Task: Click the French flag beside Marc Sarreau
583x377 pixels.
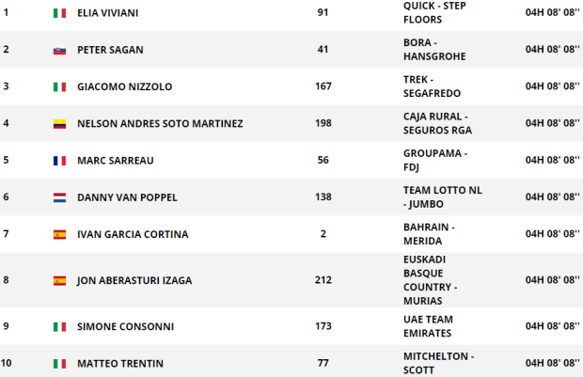Action: click(59, 160)
